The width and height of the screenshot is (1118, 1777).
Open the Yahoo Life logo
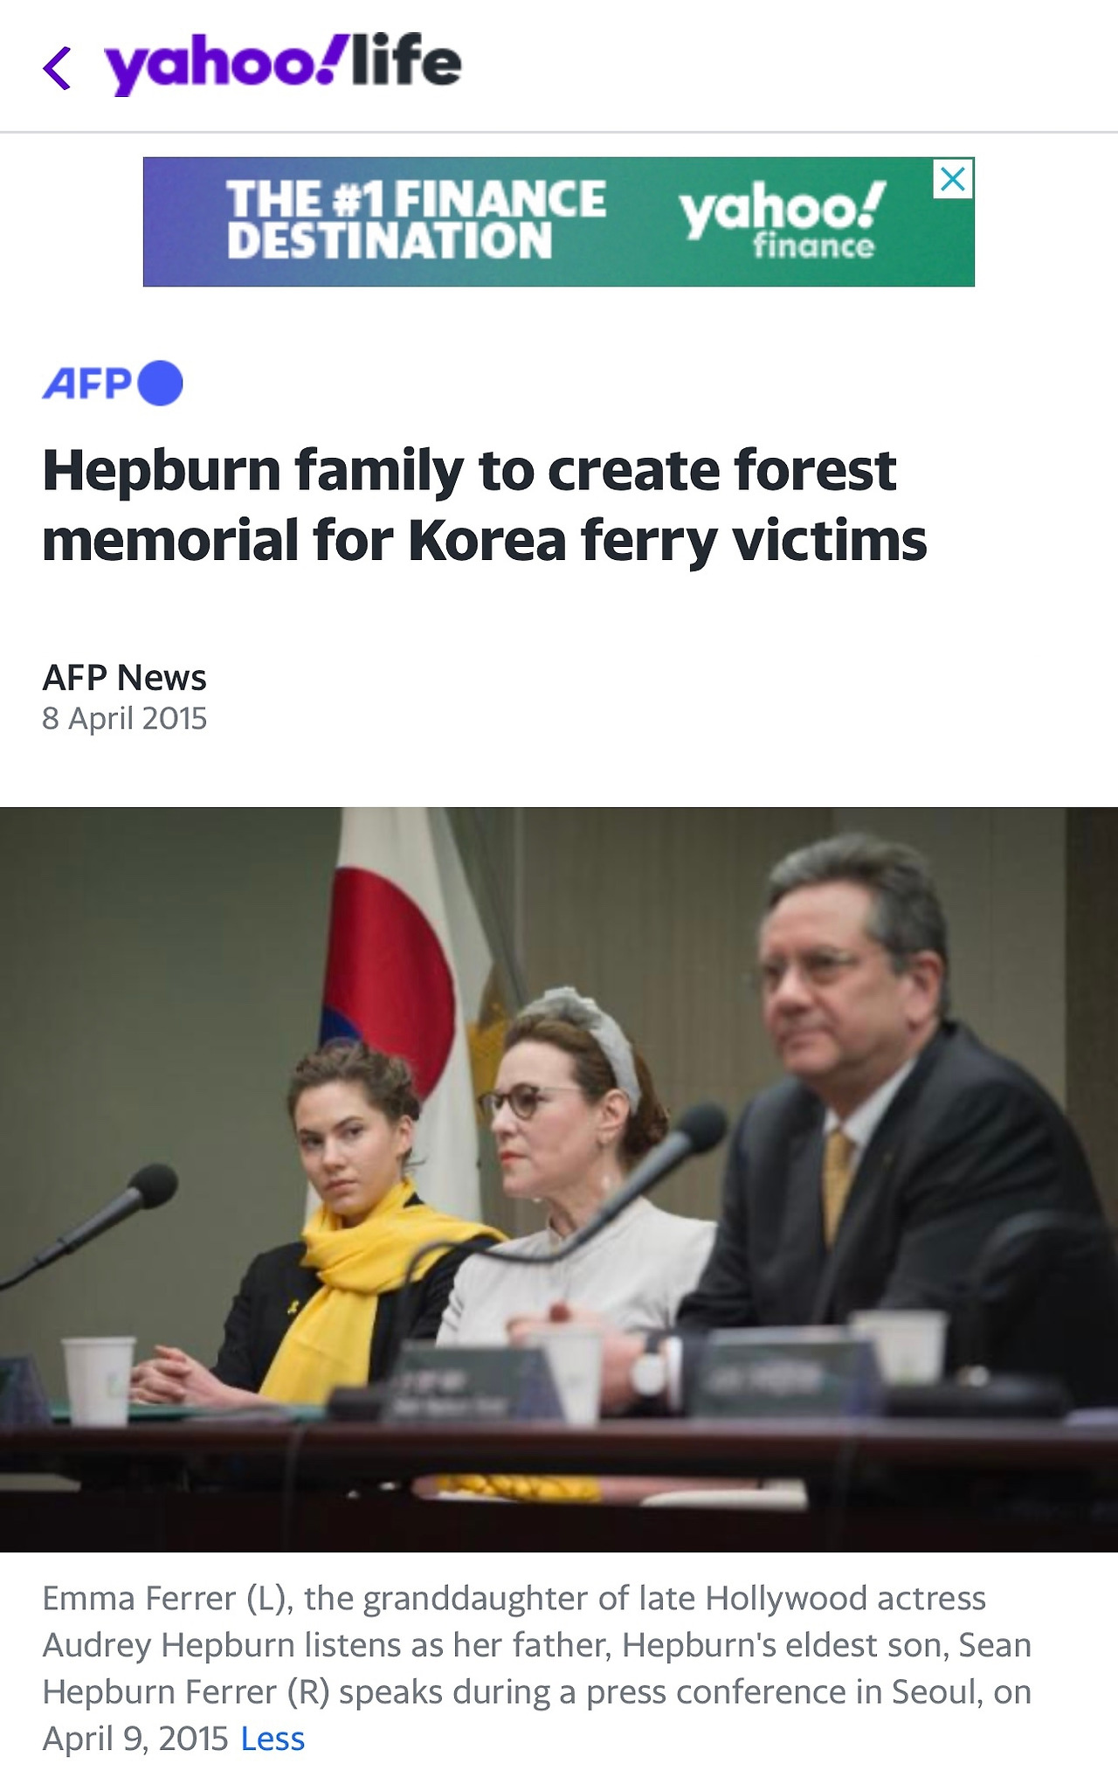(x=283, y=63)
